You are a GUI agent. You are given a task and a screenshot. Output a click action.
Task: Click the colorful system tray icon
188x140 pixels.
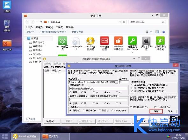[x=168, y=137]
